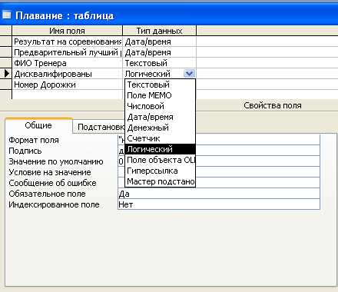Click the Значение по умолчанию input field

point(219,161)
